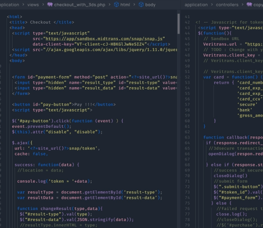263x228 pixels.
Task: Click the 'card_ccv' entry on line 56
Action: point(250,99)
